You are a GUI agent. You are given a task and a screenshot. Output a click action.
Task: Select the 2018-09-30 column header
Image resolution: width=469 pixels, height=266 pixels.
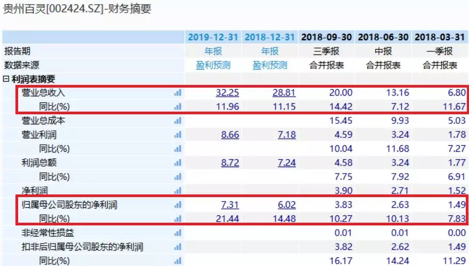pyautogui.click(x=327, y=37)
